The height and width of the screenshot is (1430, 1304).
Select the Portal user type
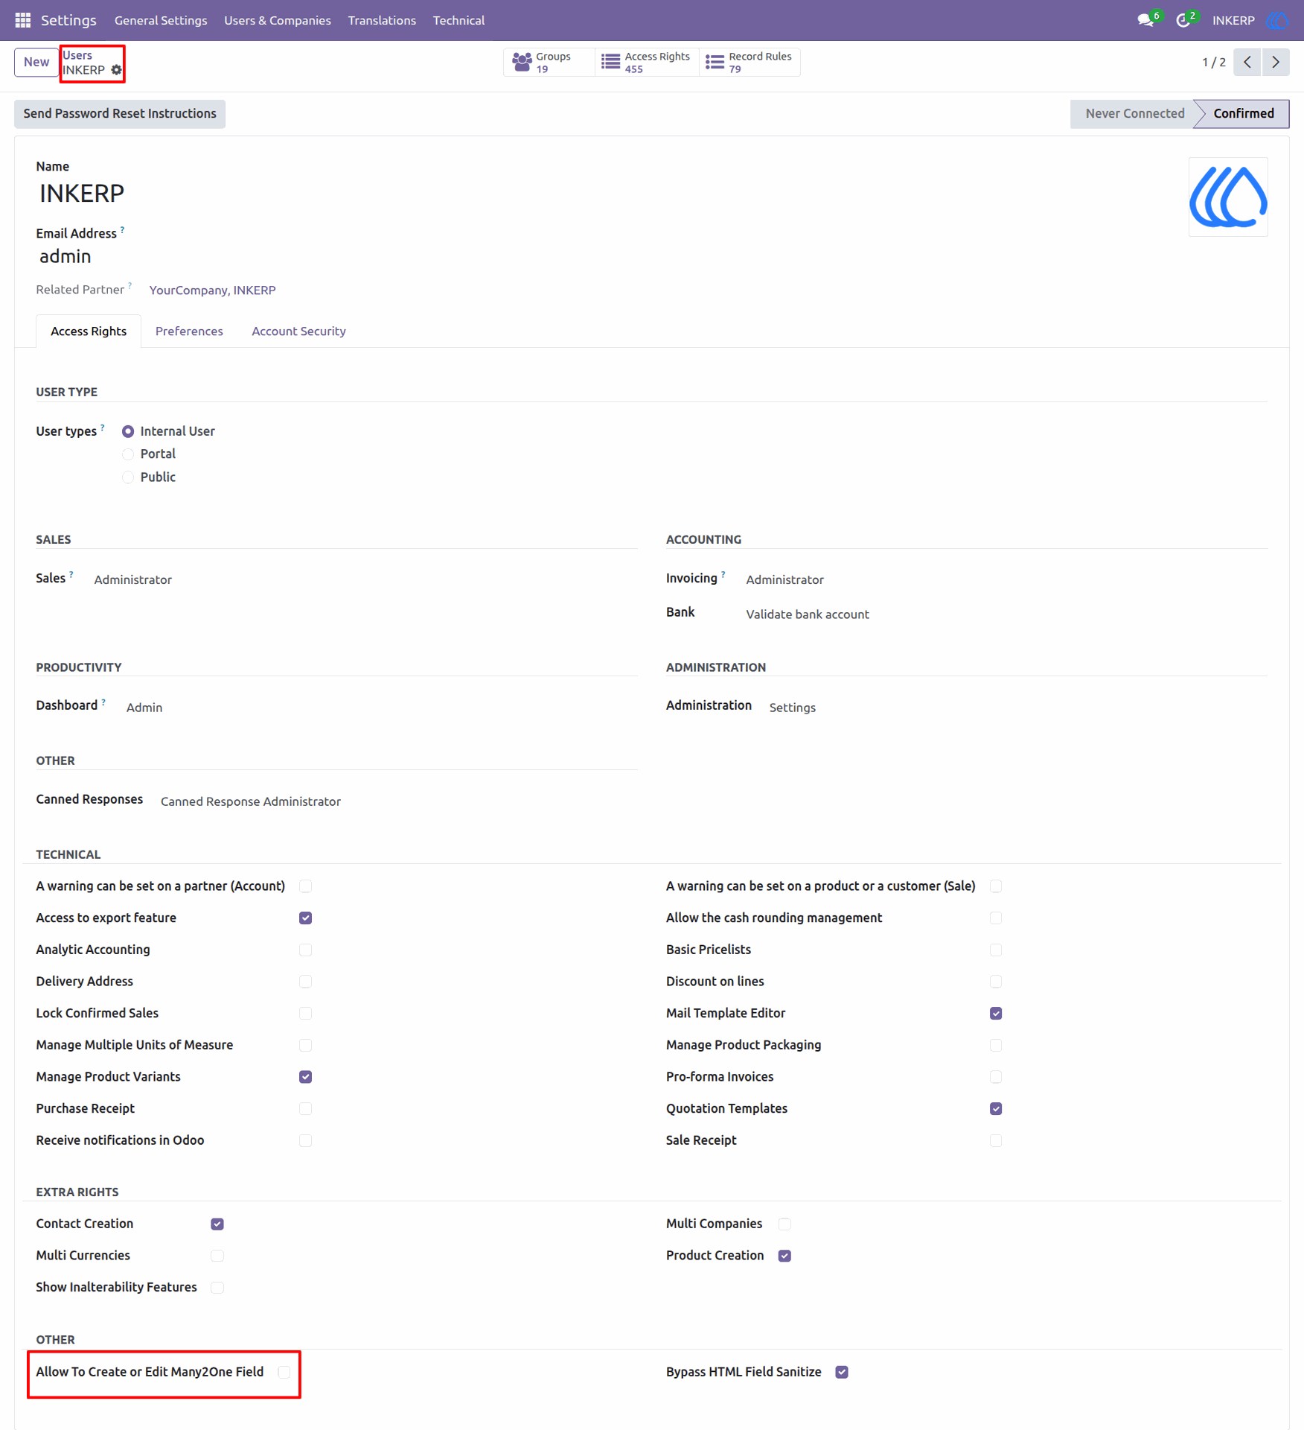coord(128,454)
